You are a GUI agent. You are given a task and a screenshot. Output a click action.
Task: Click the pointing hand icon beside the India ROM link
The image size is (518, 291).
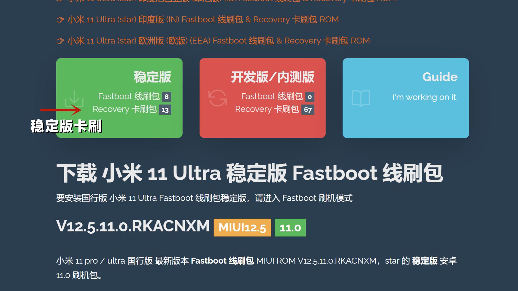[60, 20]
